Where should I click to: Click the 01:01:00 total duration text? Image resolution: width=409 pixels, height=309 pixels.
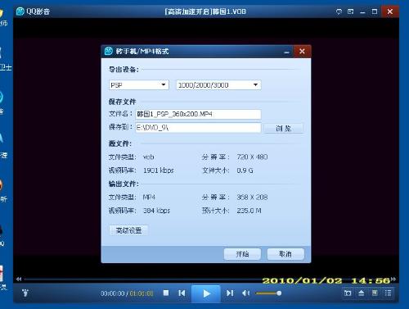pyautogui.click(x=142, y=293)
